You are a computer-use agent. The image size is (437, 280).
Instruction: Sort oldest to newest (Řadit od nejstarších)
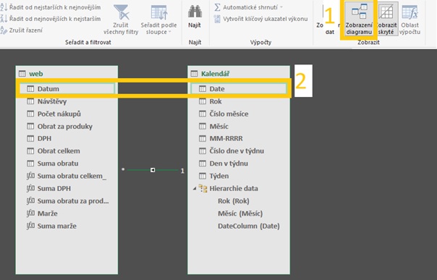pos(51,7)
